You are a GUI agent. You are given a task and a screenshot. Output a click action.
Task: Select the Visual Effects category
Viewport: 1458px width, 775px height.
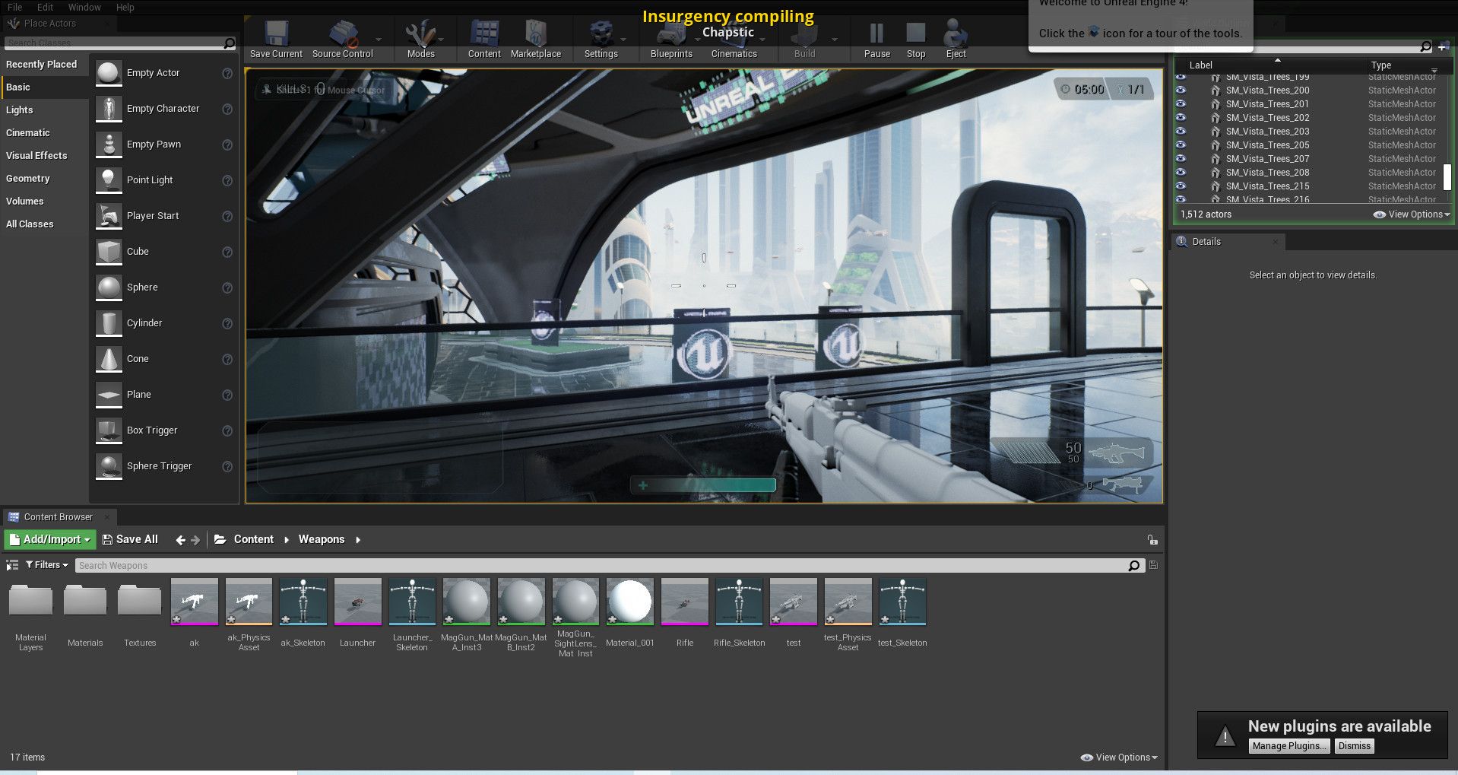tap(36, 156)
